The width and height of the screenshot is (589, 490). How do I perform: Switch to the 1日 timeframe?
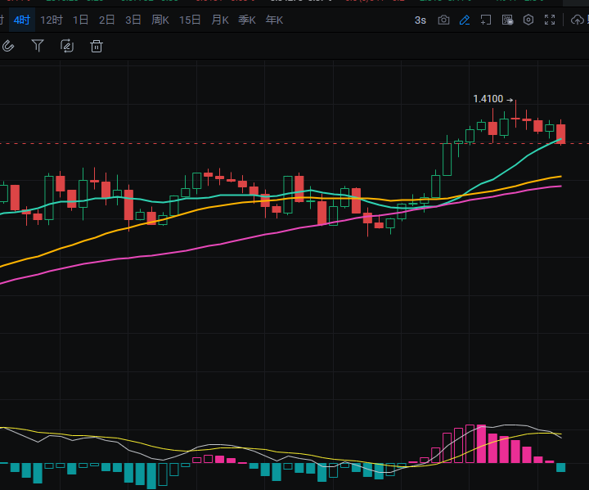(81, 20)
